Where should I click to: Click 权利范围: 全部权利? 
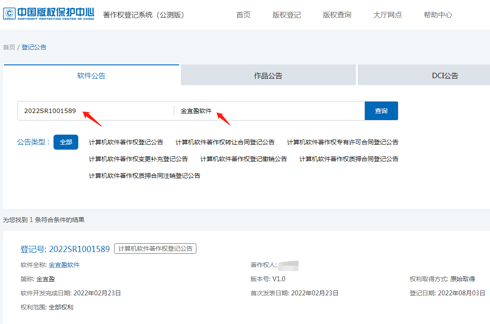(47, 307)
